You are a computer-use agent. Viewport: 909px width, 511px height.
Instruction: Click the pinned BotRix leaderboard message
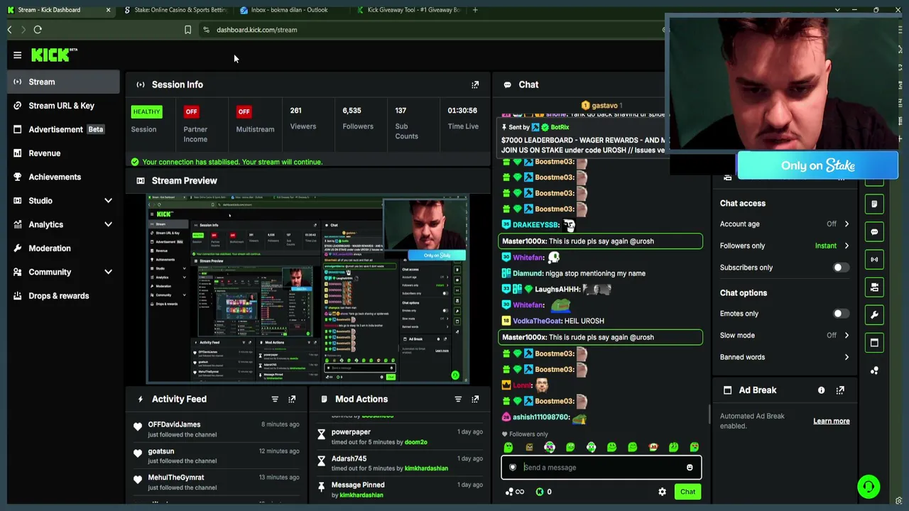pyautogui.click(x=584, y=138)
